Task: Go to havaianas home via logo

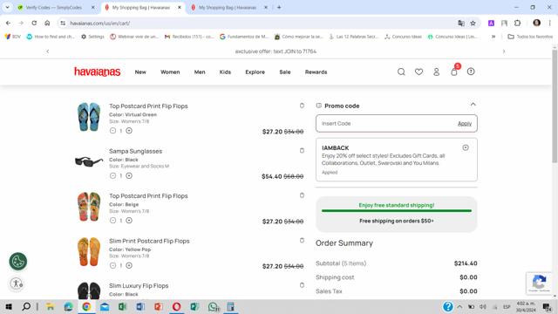Action: tap(97, 72)
